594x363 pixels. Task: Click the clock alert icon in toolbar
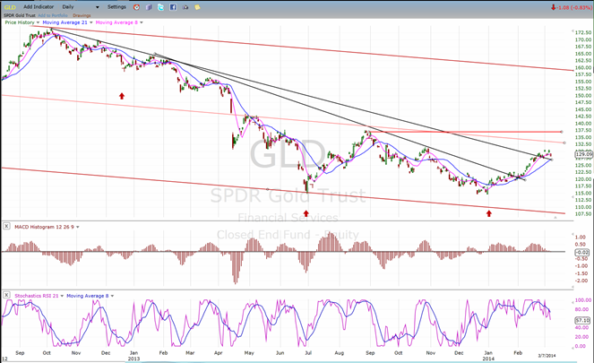click(136, 7)
